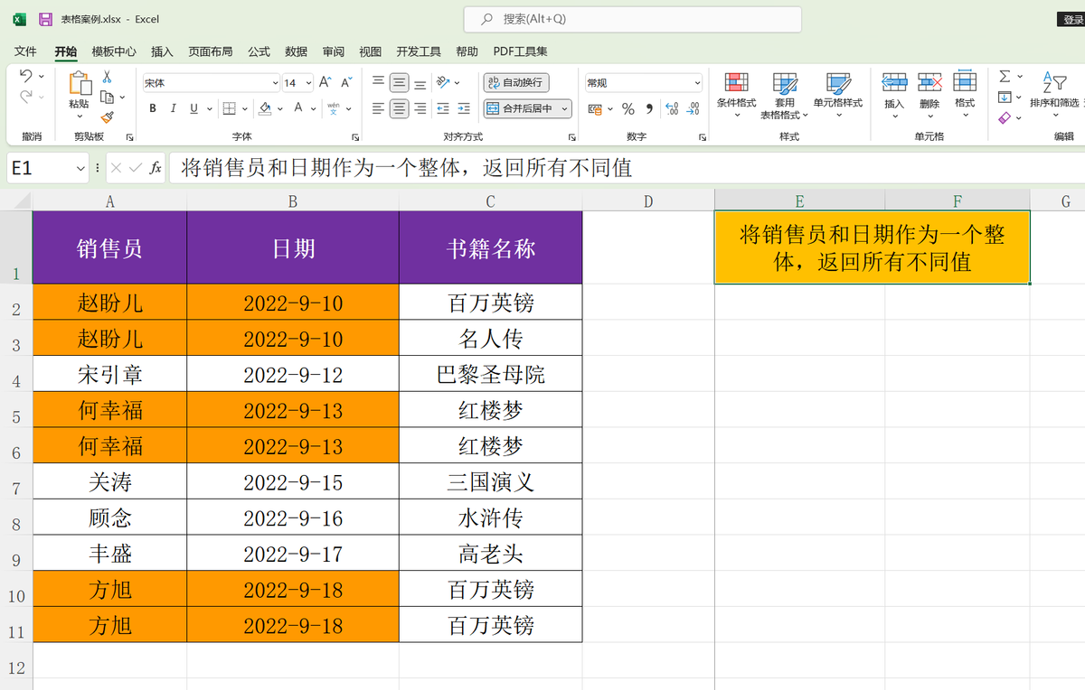Toggle top vertical alignment
The width and height of the screenshot is (1085, 690).
[x=378, y=82]
